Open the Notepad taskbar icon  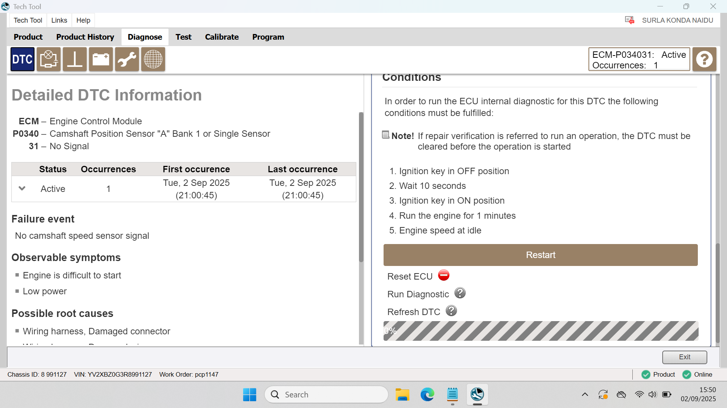tap(452, 395)
